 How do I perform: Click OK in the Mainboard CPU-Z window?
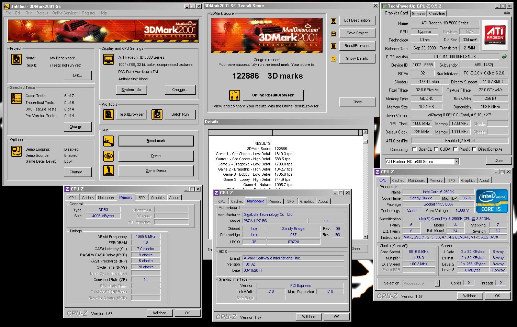(x=336, y=317)
